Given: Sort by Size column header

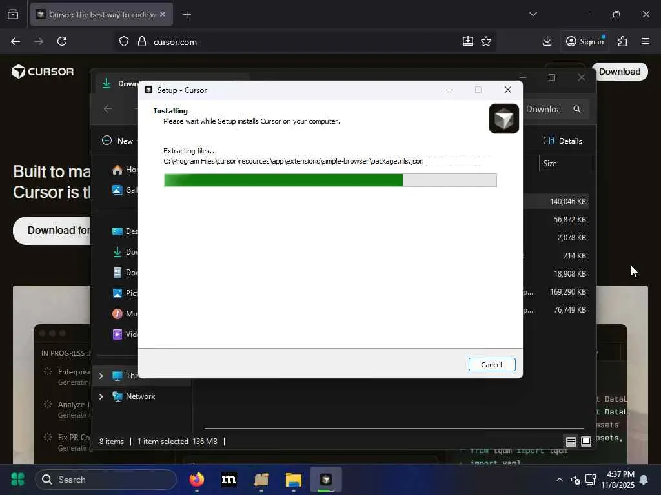Looking at the screenshot, I should 564,163.
